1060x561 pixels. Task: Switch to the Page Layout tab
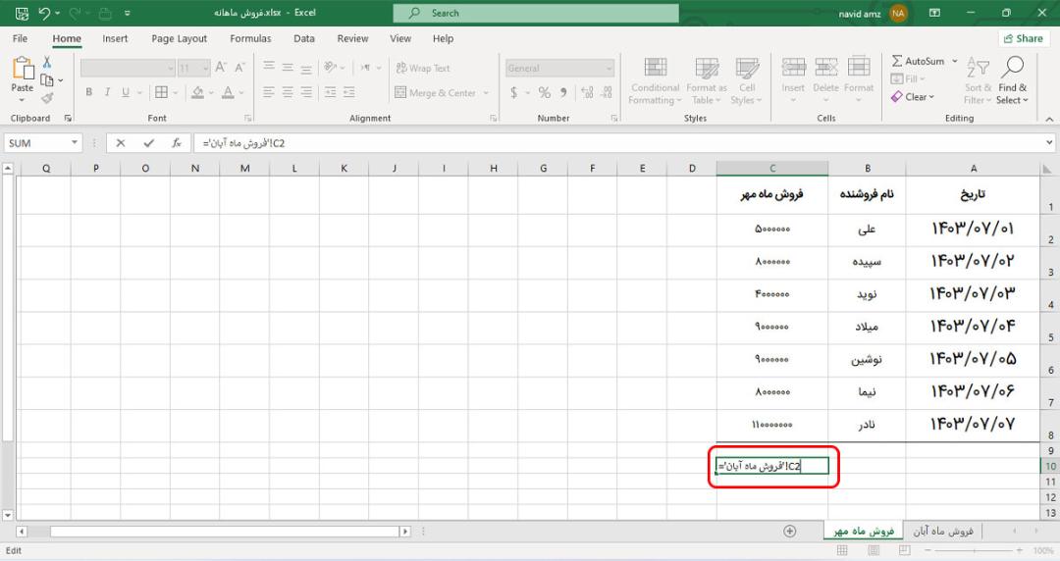pos(180,38)
